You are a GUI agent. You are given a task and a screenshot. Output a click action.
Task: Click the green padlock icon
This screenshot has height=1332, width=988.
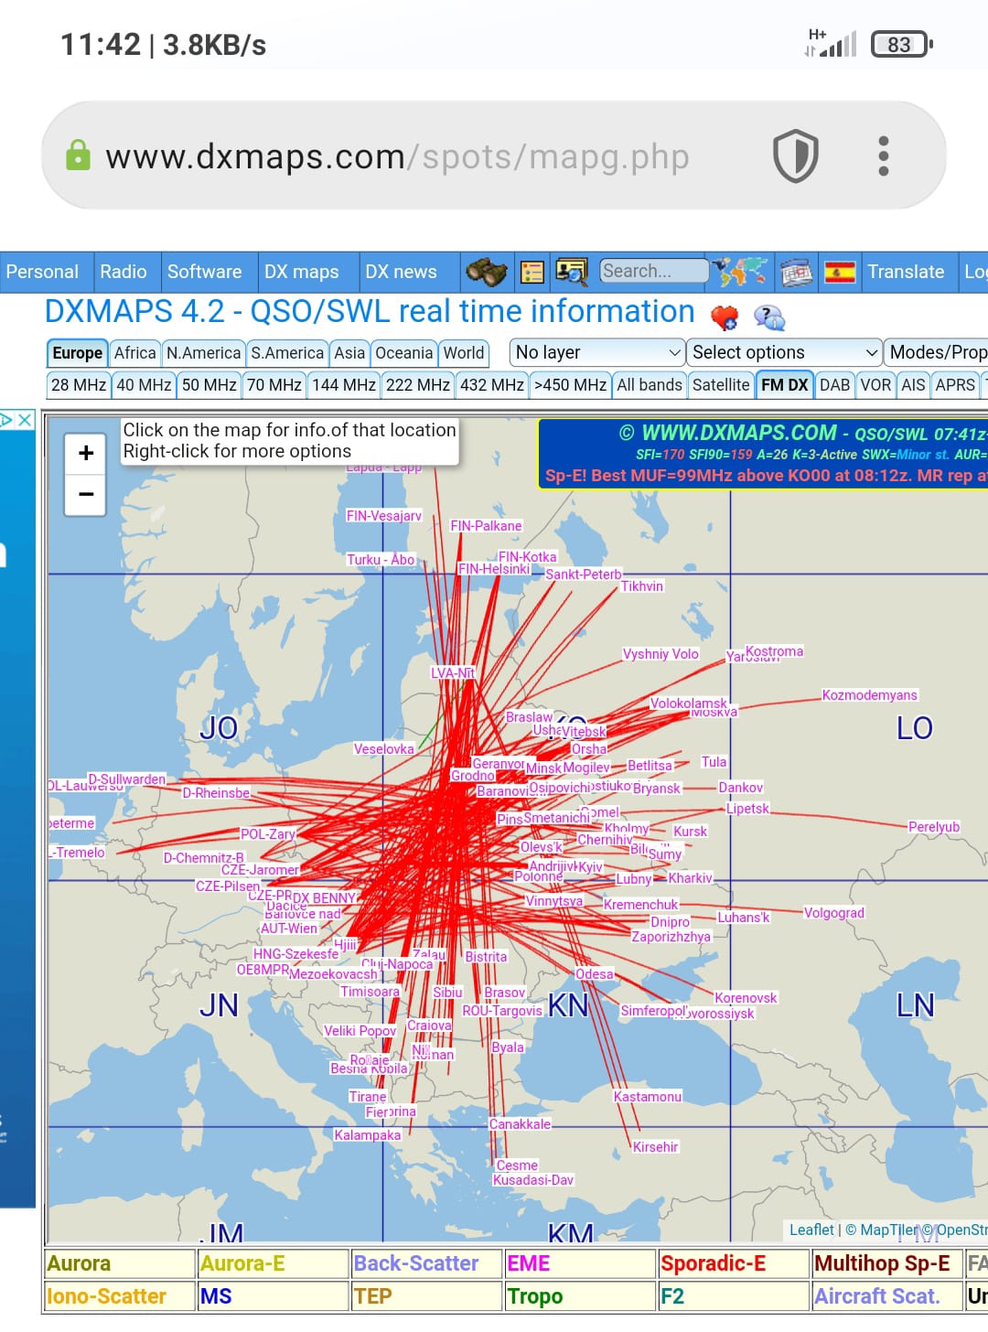click(79, 156)
